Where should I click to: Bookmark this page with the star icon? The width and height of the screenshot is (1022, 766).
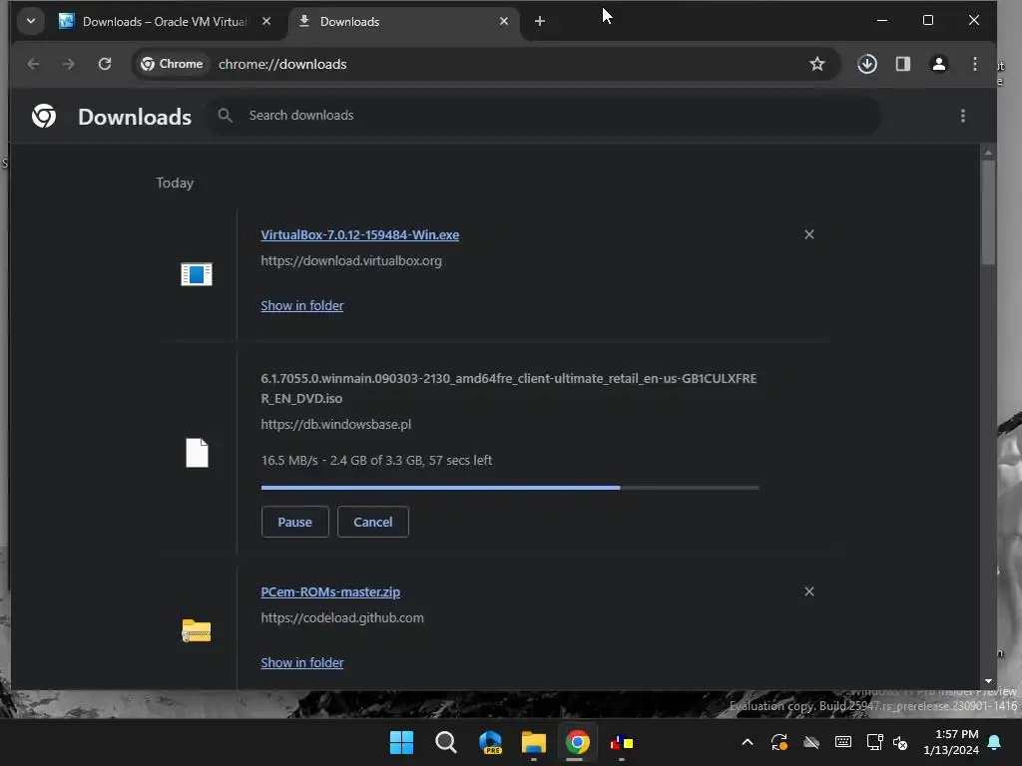tap(817, 64)
